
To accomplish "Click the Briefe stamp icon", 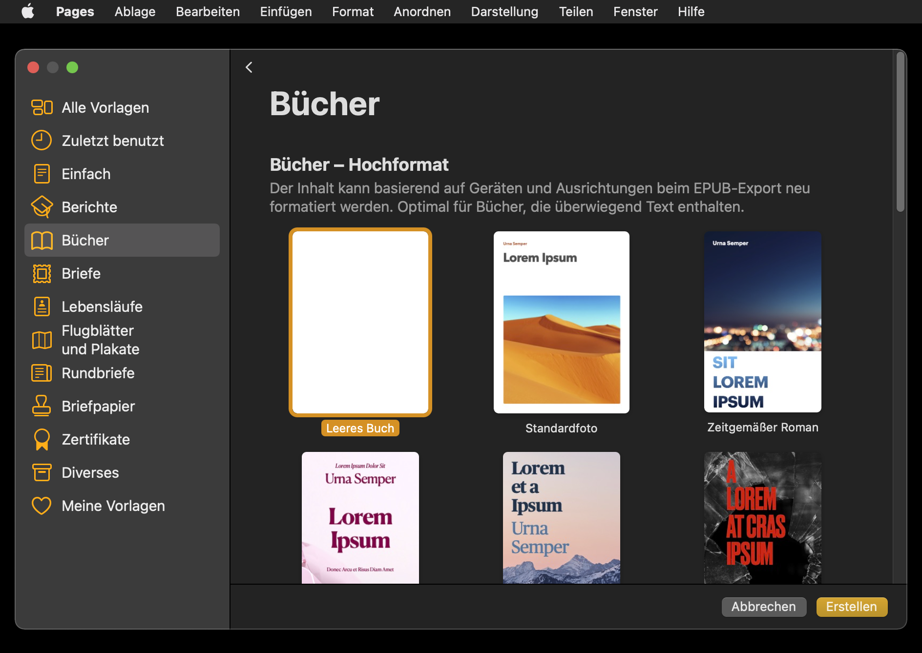I will coord(42,273).
